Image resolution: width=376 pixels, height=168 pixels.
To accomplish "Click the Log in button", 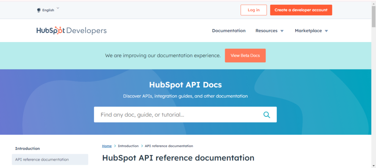I will (253, 10).
